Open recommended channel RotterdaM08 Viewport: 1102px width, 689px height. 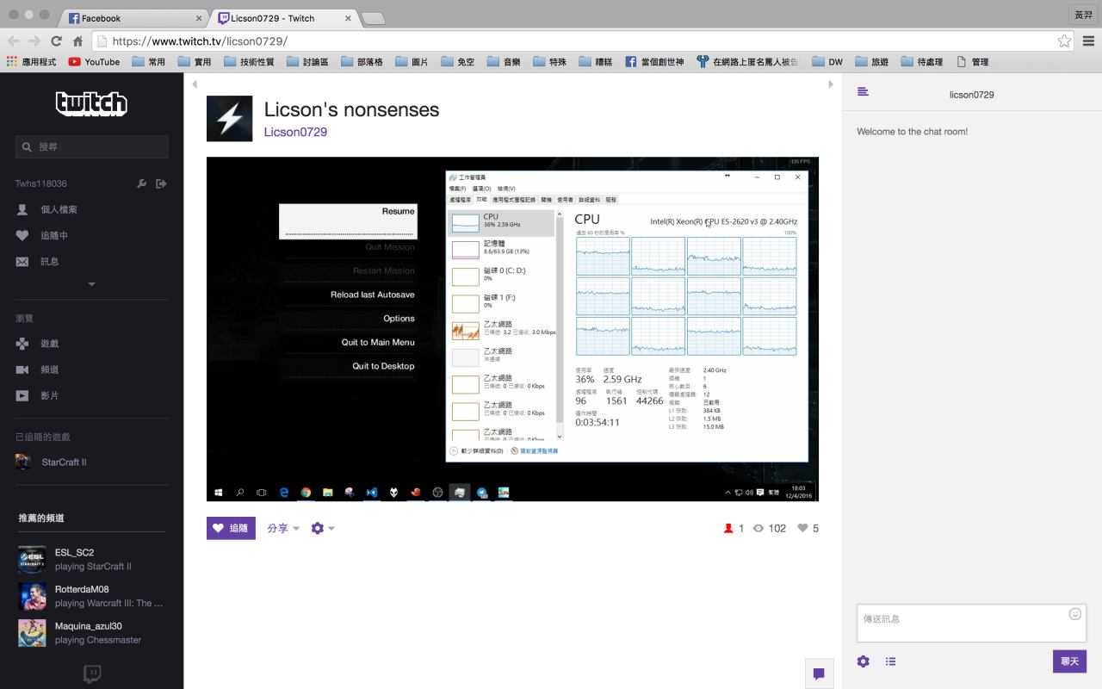coord(92,596)
